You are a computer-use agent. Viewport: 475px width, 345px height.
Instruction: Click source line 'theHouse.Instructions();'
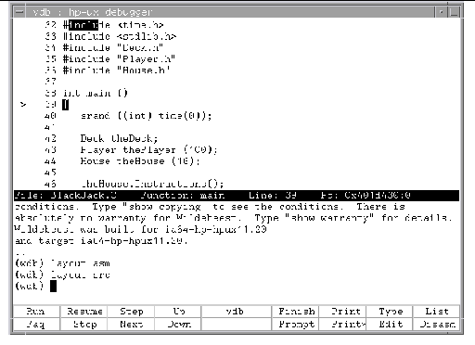point(152,184)
